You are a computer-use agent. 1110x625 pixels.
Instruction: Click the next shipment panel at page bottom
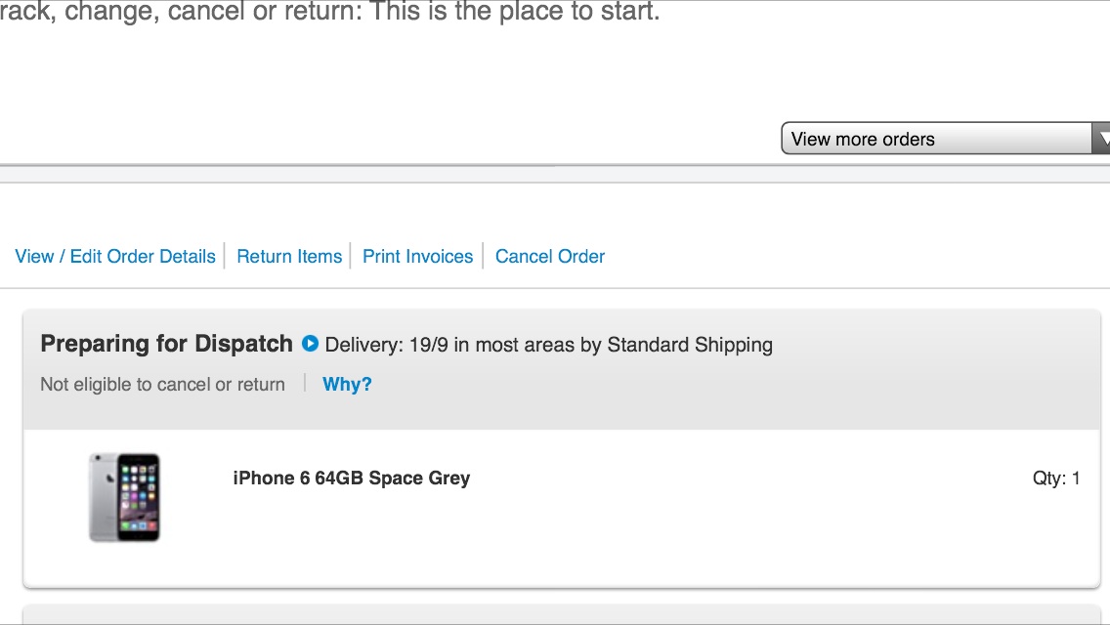[562, 614]
